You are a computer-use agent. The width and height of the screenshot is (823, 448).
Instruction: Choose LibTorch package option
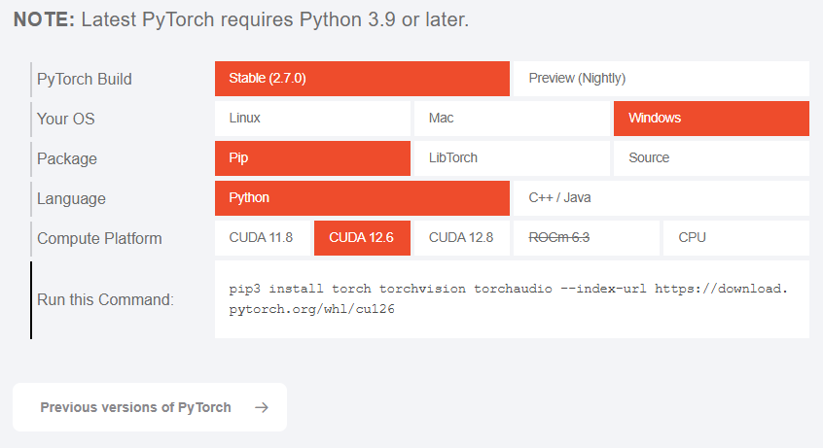click(x=511, y=158)
